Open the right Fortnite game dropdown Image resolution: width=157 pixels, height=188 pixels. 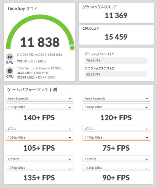point(117,159)
